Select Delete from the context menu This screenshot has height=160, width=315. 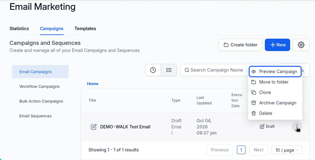[275, 113]
